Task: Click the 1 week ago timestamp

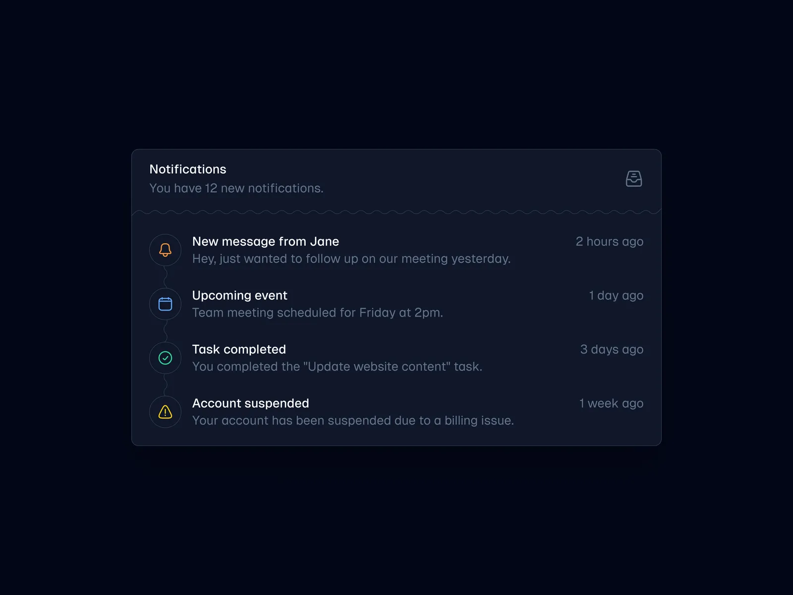Action: [x=611, y=403]
